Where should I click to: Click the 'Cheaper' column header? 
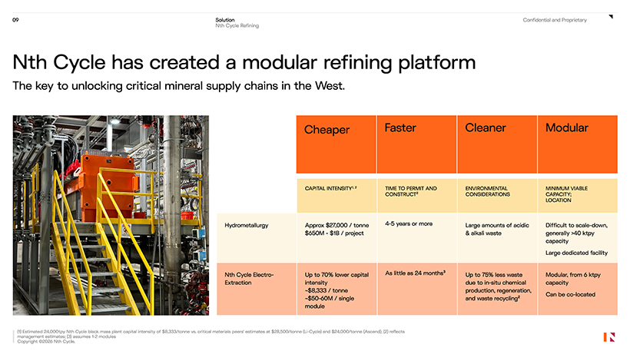tap(337, 144)
